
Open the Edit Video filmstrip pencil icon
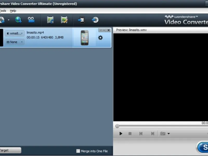64,20
